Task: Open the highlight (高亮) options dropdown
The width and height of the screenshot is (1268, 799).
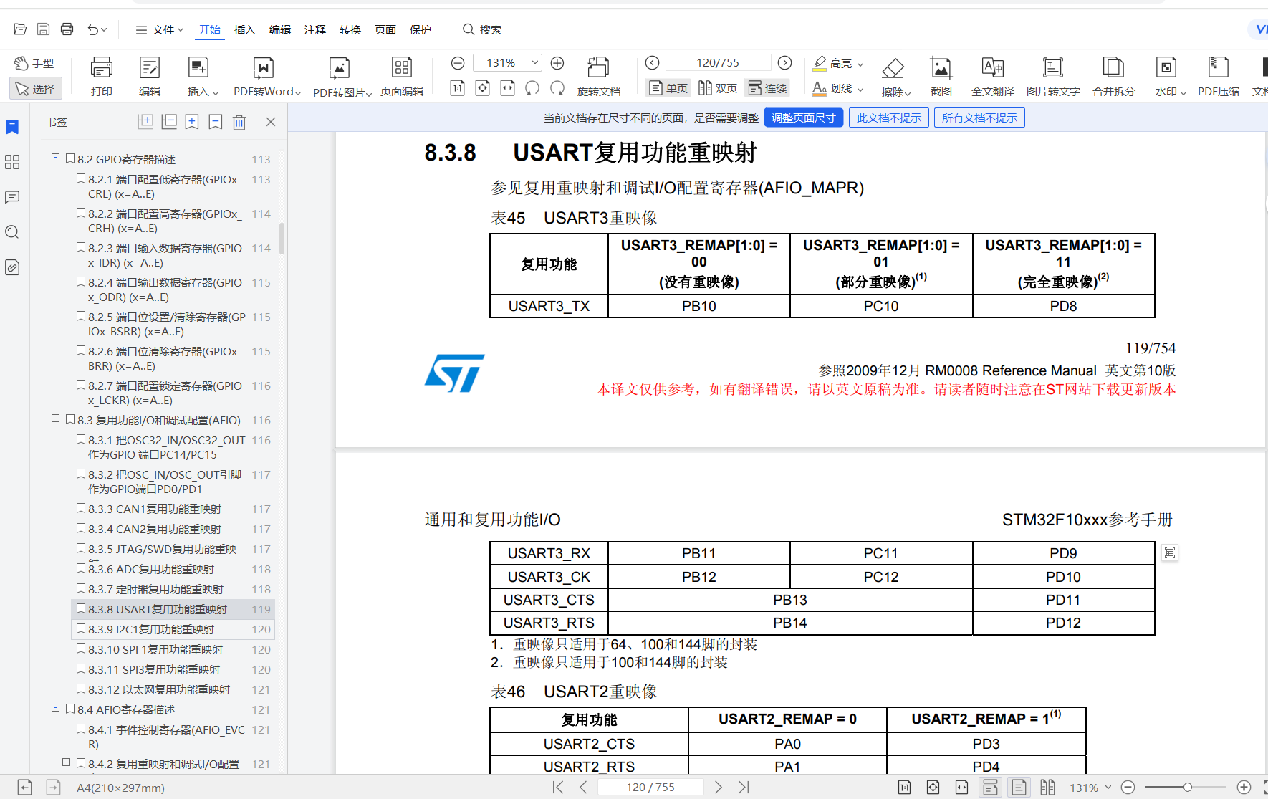Action: click(860, 64)
